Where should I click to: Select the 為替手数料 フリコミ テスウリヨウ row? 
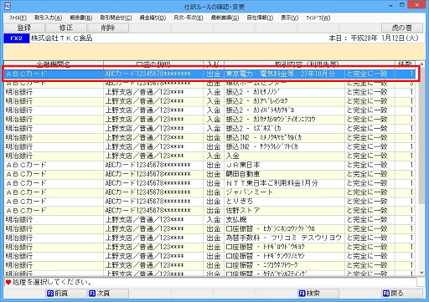click(209, 238)
